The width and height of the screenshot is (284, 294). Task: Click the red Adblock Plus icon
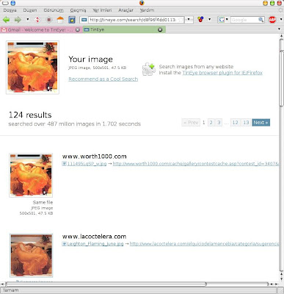click(x=272, y=20)
